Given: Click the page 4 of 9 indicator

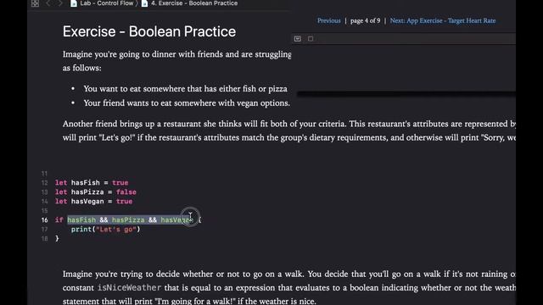Looking at the screenshot, I should (x=365, y=20).
